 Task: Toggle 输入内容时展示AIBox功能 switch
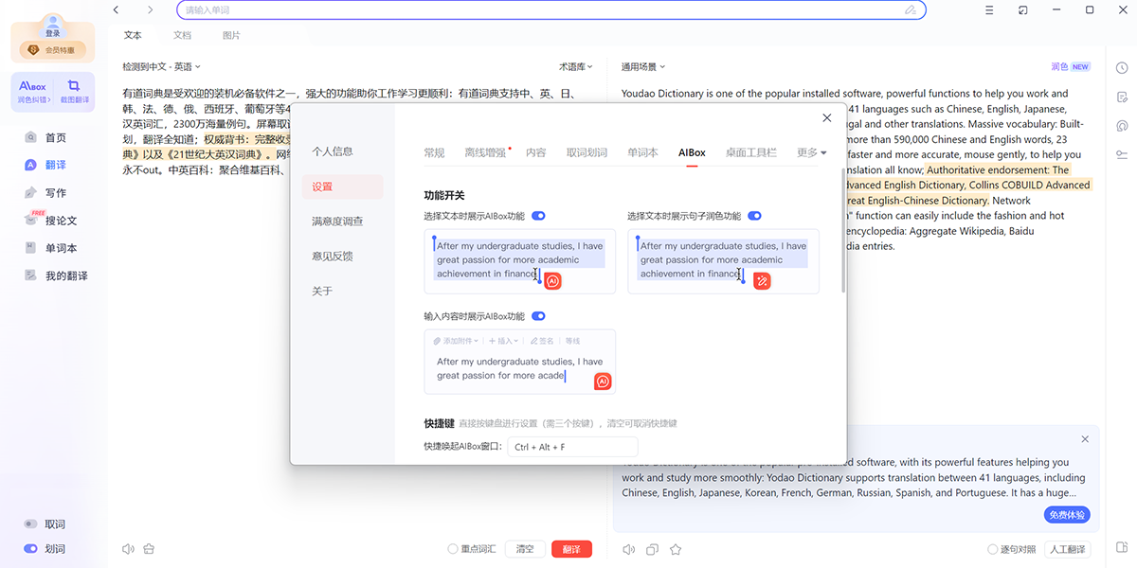click(x=538, y=316)
